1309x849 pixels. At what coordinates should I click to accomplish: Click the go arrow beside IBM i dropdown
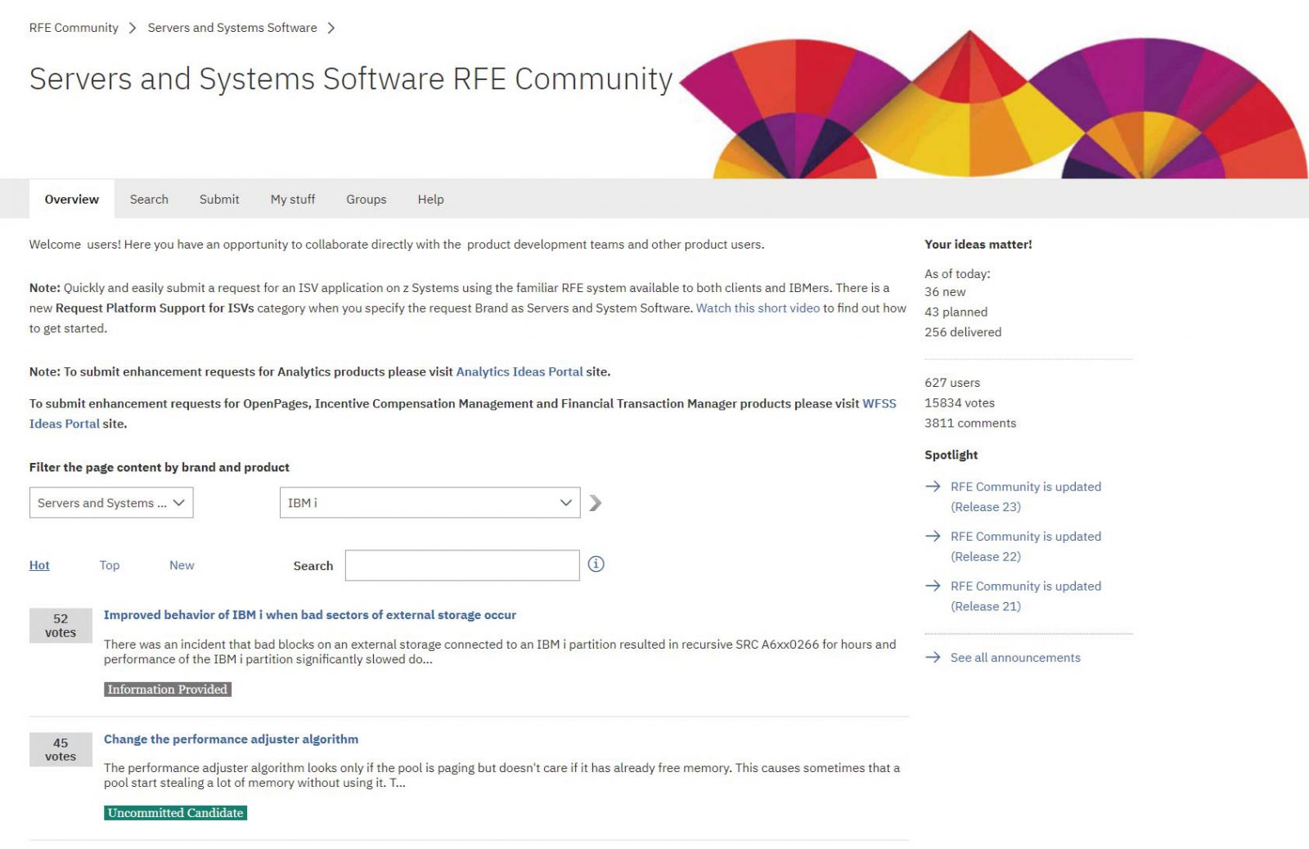coord(596,503)
